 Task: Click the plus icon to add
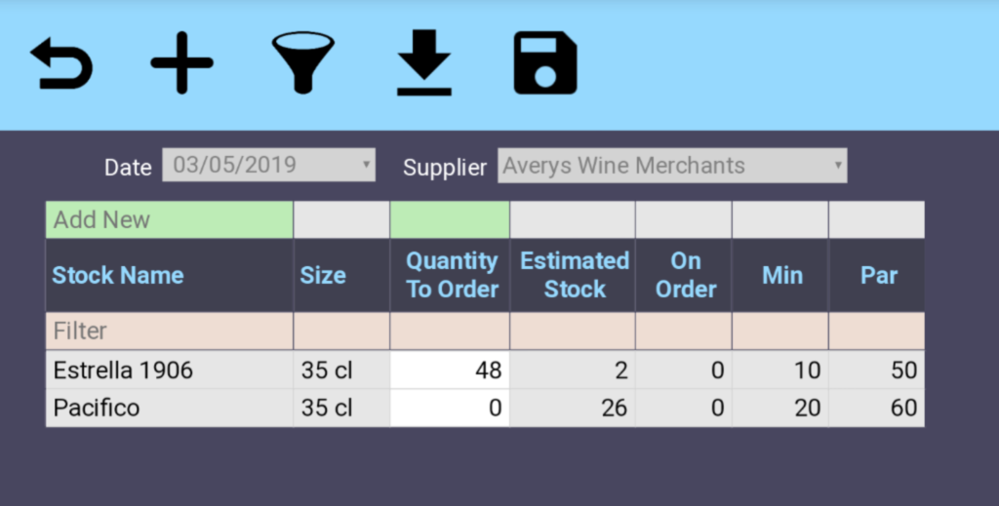(x=181, y=64)
